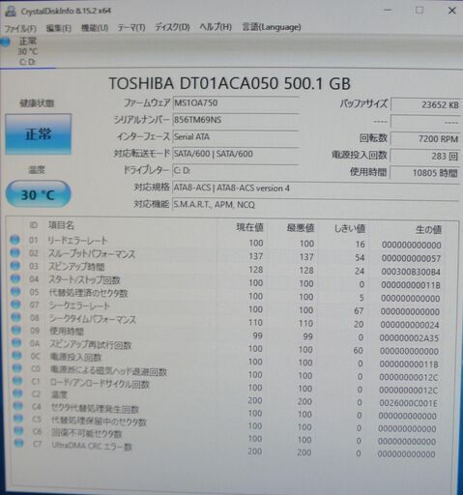Click the しきい値 column header
This screenshot has height=495, width=463.
(x=349, y=229)
